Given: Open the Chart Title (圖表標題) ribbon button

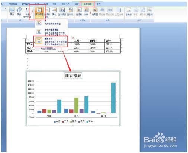Looking at the screenshot, I should click(39, 13).
